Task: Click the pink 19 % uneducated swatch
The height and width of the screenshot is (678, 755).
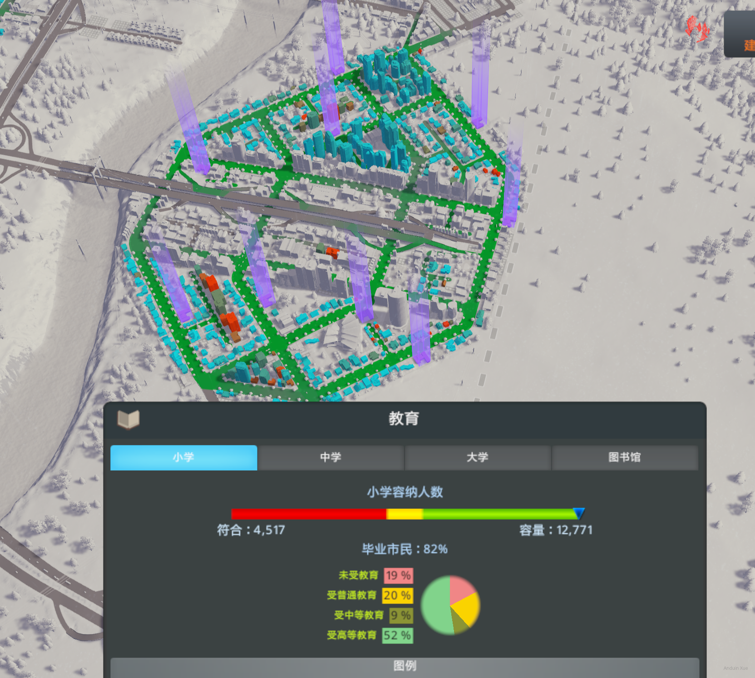Action: (398, 575)
